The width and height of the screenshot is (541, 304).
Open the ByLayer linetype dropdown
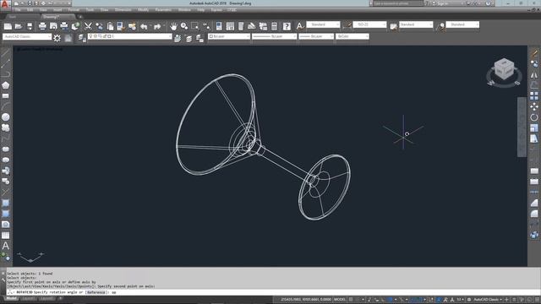274,36
